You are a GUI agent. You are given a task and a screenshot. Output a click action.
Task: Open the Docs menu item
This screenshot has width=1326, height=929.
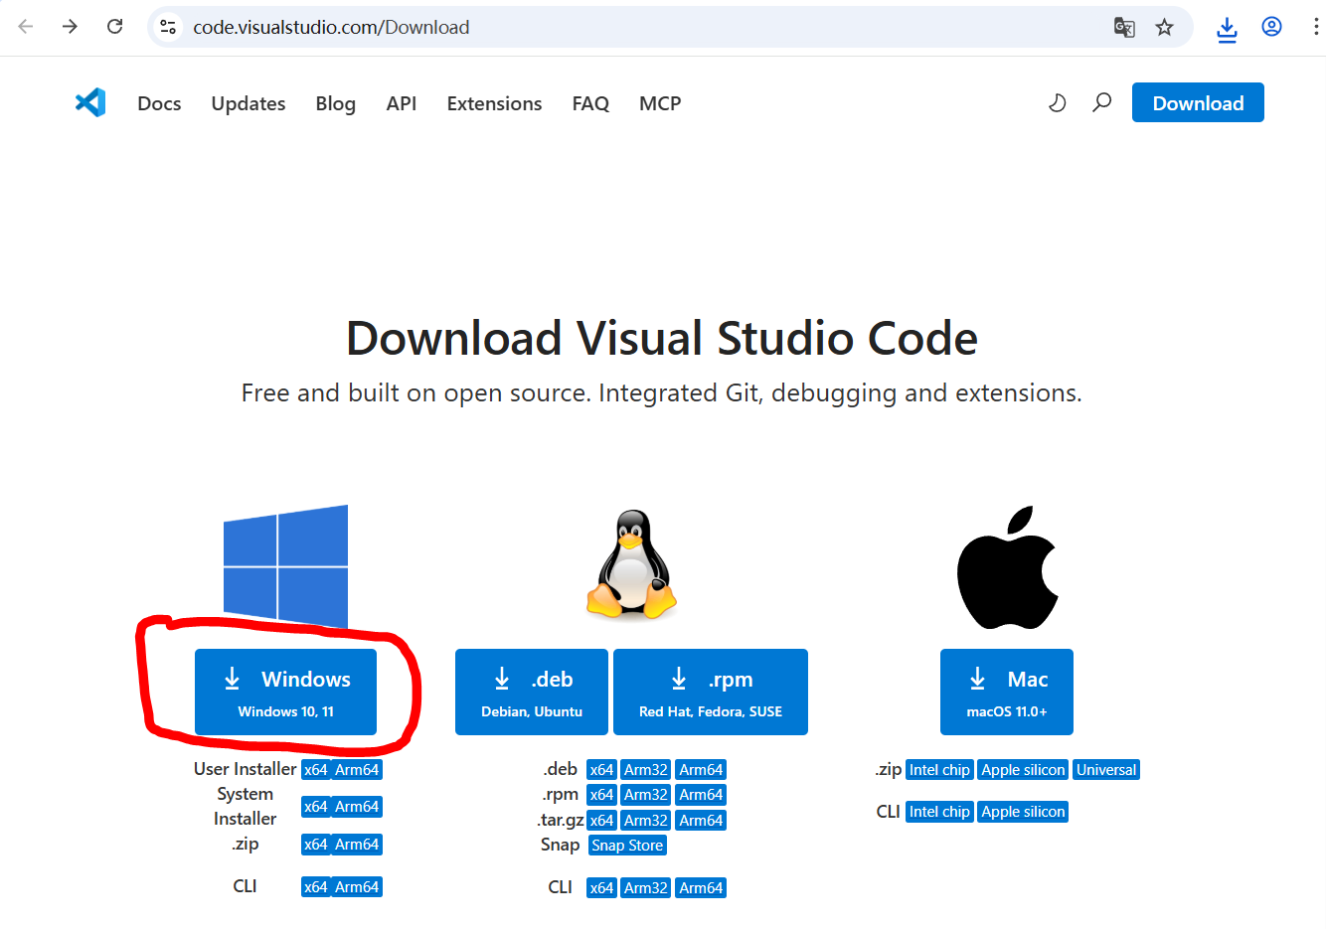coord(159,103)
